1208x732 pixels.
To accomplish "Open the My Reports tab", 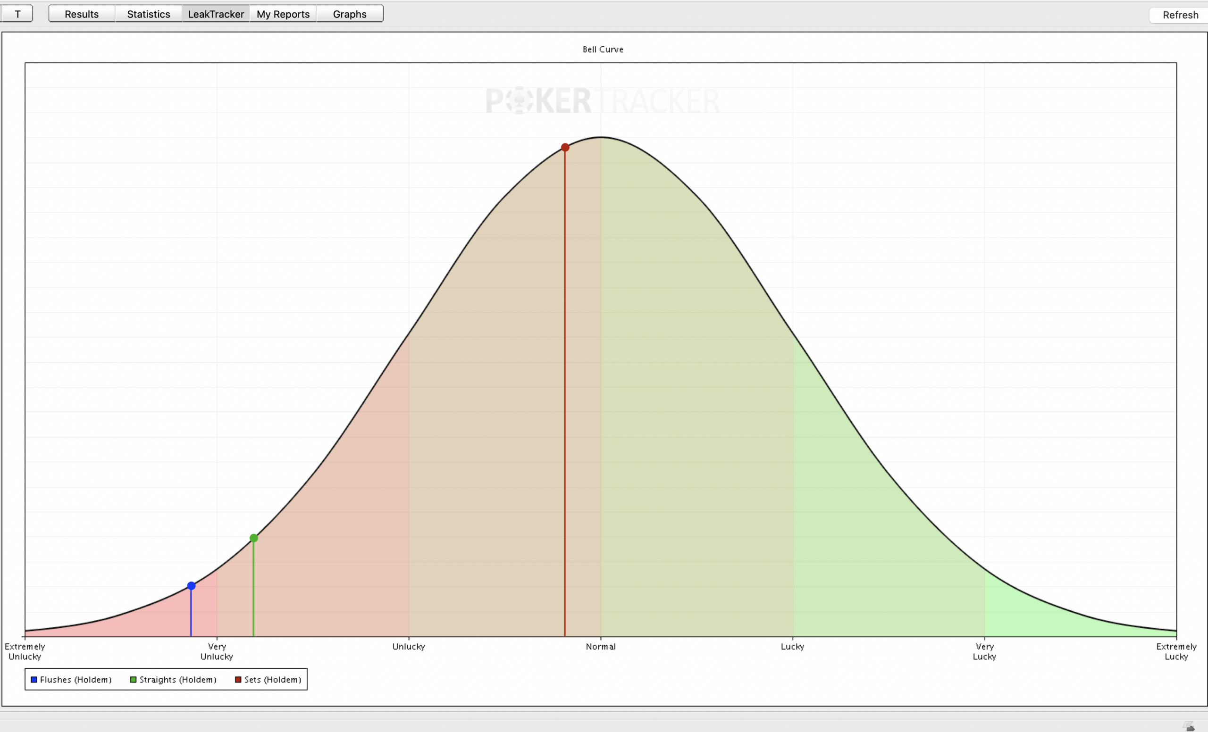I will [x=283, y=14].
